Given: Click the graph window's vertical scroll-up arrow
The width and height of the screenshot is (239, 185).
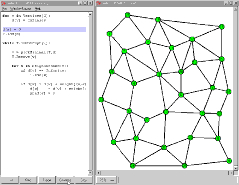Looking at the screenshot, I should pos(236,9).
